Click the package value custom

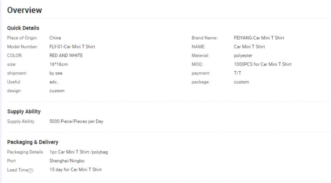241,82
